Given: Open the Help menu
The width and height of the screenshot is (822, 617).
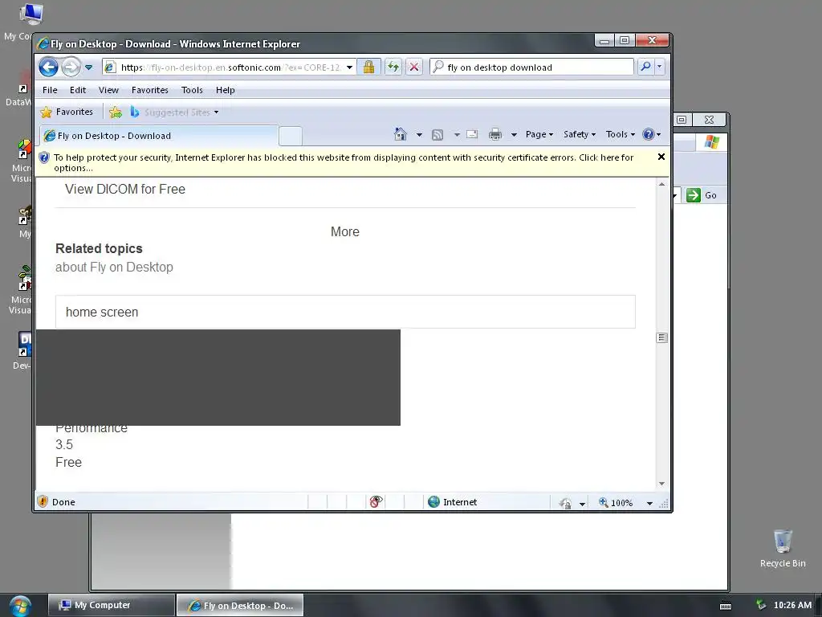Looking at the screenshot, I should pos(226,90).
